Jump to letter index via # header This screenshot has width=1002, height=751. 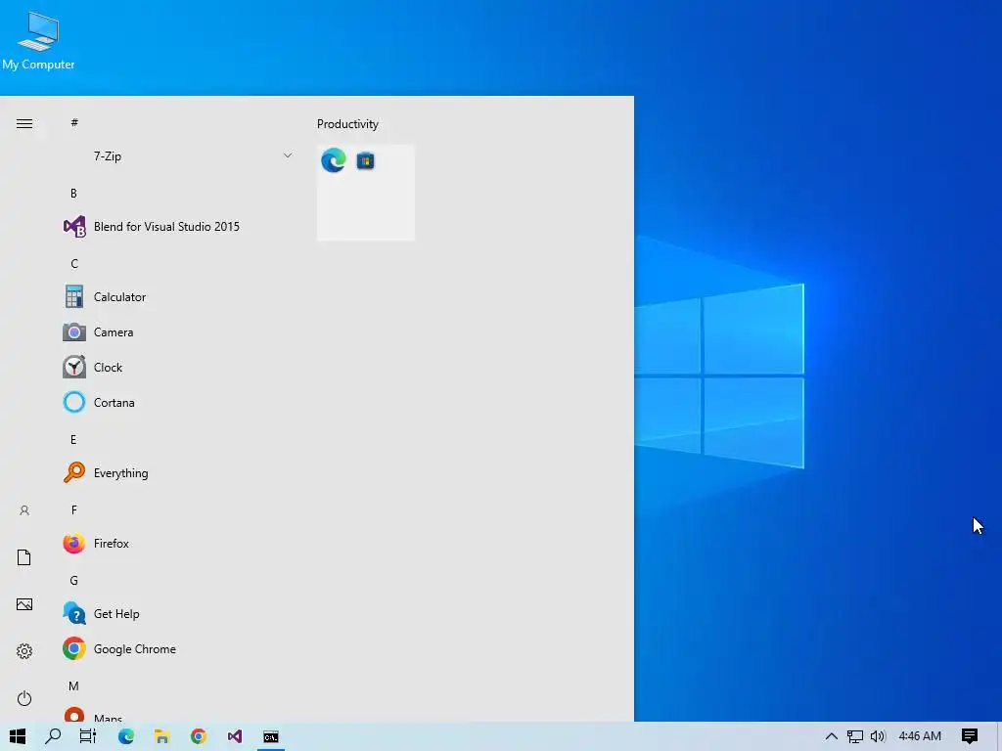pyautogui.click(x=74, y=122)
